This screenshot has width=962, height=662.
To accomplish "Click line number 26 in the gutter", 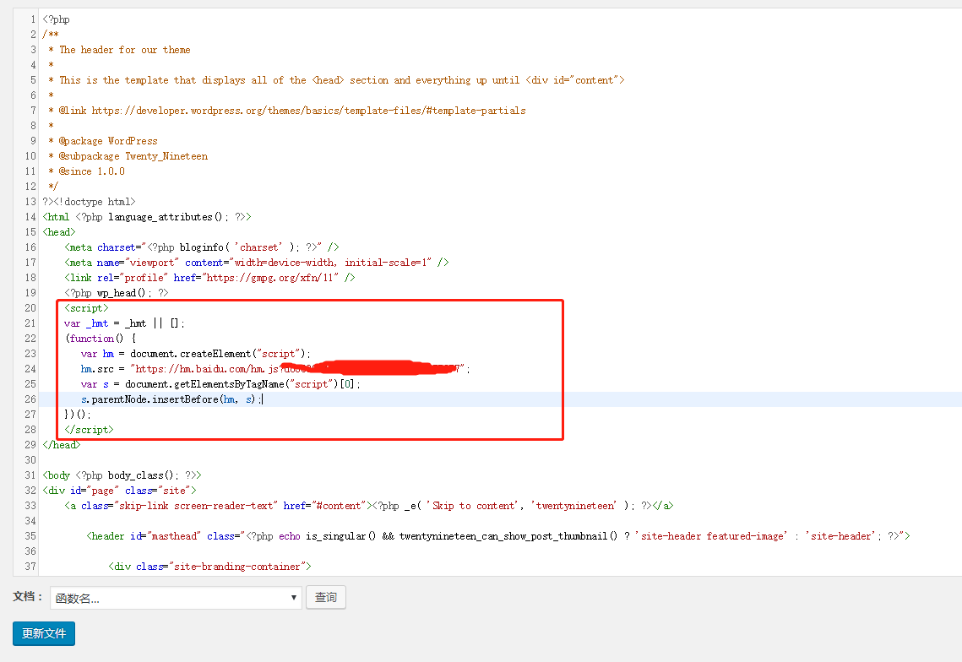I will click(30, 399).
